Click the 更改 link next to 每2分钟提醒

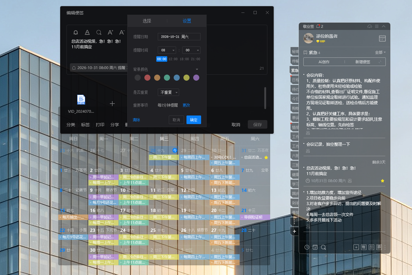(x=186, y=105)
